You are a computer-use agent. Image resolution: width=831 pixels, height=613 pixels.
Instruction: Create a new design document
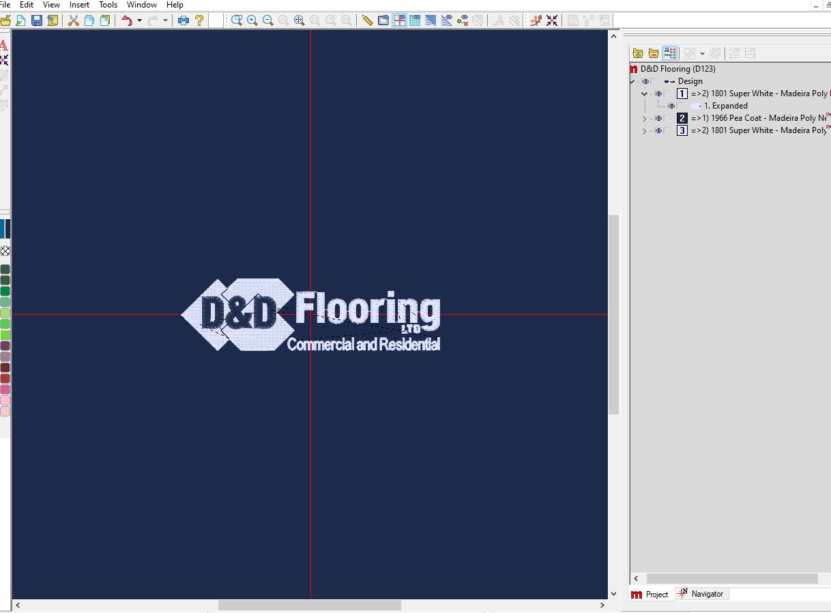click(x=21, y=20)
